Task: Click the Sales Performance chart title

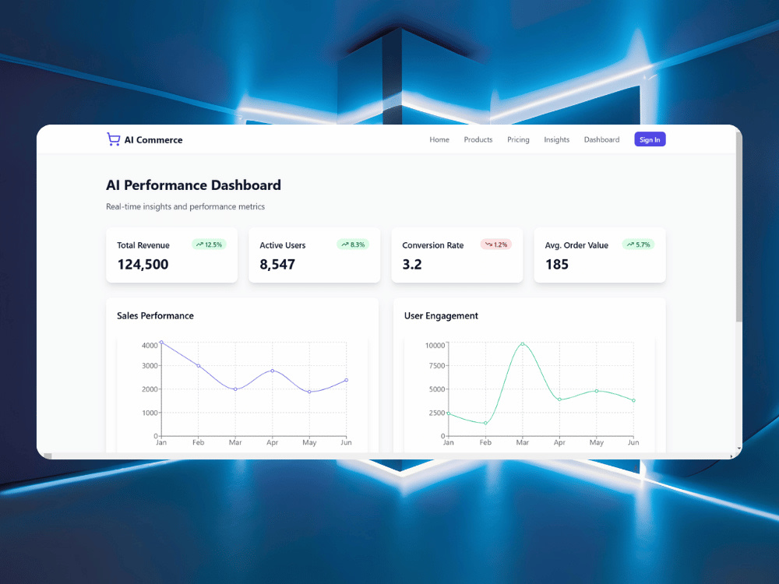Action: (155, 316)
